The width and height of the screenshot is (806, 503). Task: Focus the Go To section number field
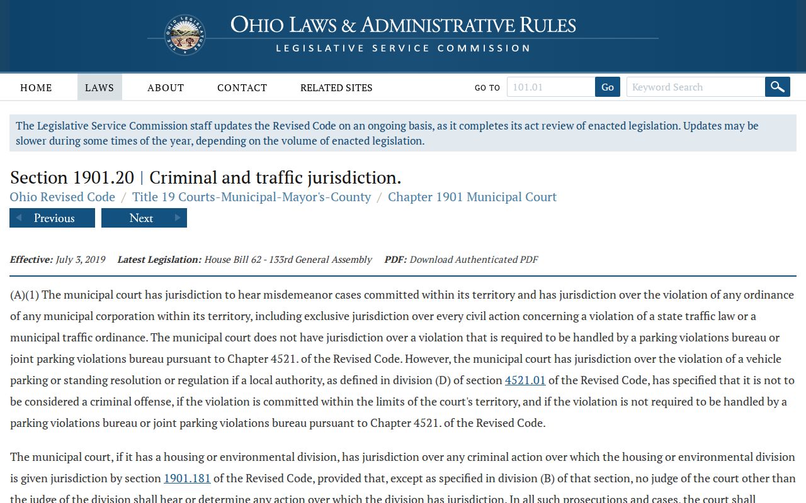[551, 87]
